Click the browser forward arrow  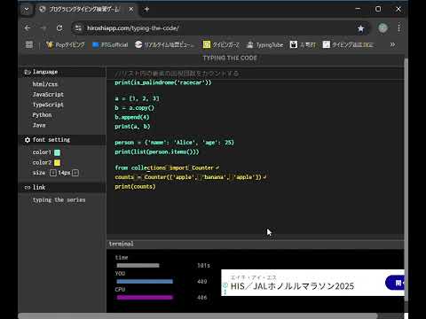point(43,28)
